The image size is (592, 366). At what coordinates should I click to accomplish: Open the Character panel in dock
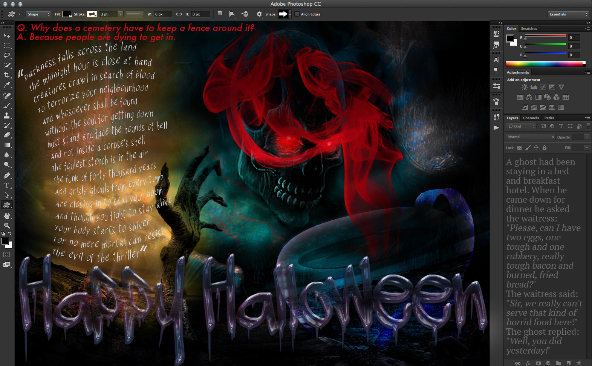(496, 60)
